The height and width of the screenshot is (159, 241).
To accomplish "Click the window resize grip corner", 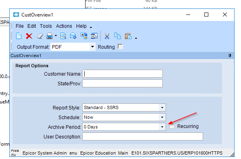I will click(232, 155).
